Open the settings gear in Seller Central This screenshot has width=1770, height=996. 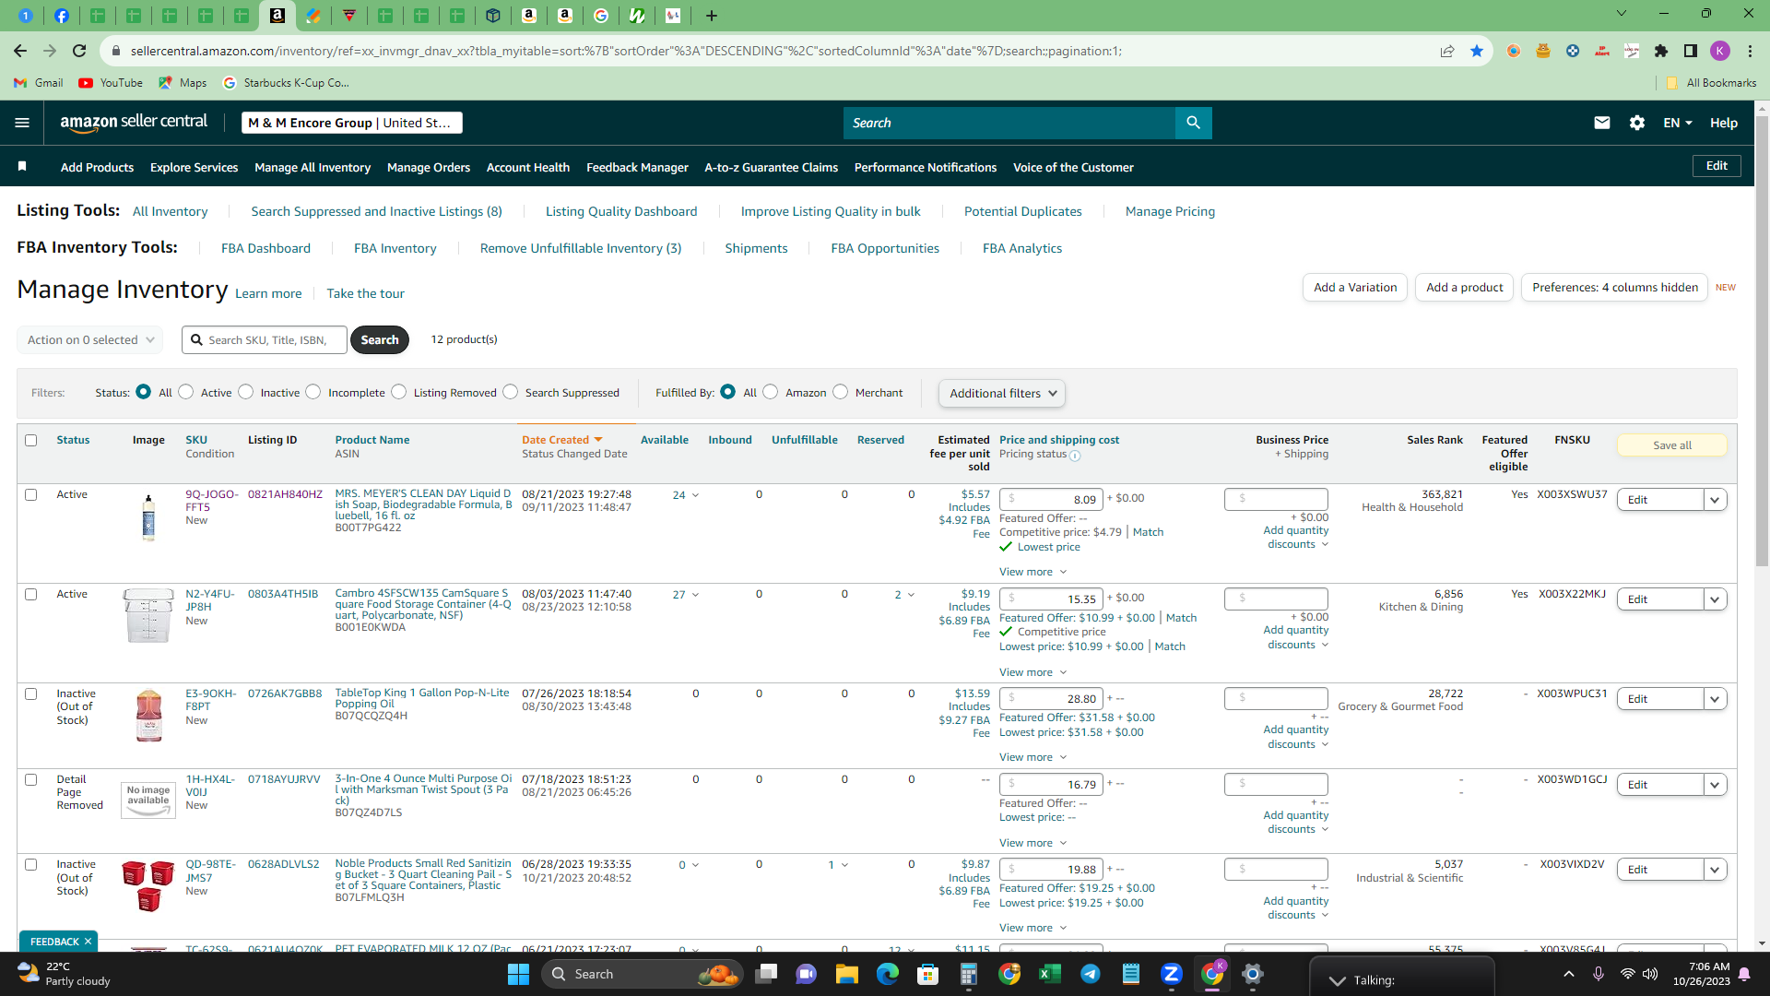tap(1637, 123)
